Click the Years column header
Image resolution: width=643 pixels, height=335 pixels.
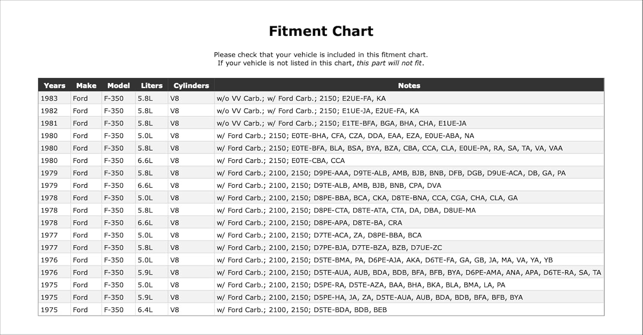(x=54, y=86)
